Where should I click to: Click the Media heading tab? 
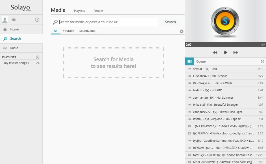coord(58,10)
